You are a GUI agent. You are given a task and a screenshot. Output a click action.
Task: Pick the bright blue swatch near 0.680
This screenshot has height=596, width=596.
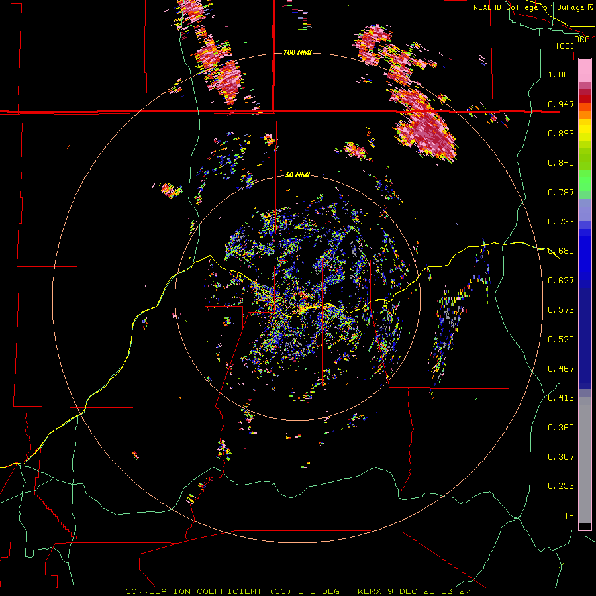click(x=585, y=255)
